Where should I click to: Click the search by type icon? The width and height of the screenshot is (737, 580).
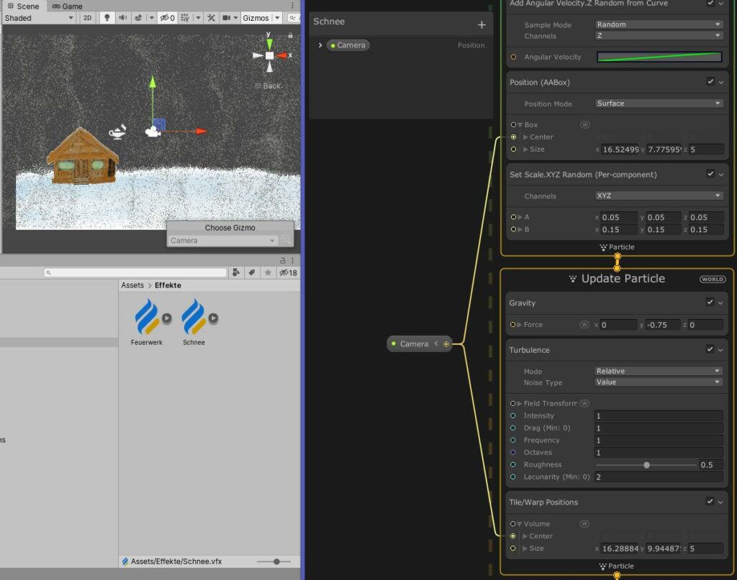click(236, 273)
